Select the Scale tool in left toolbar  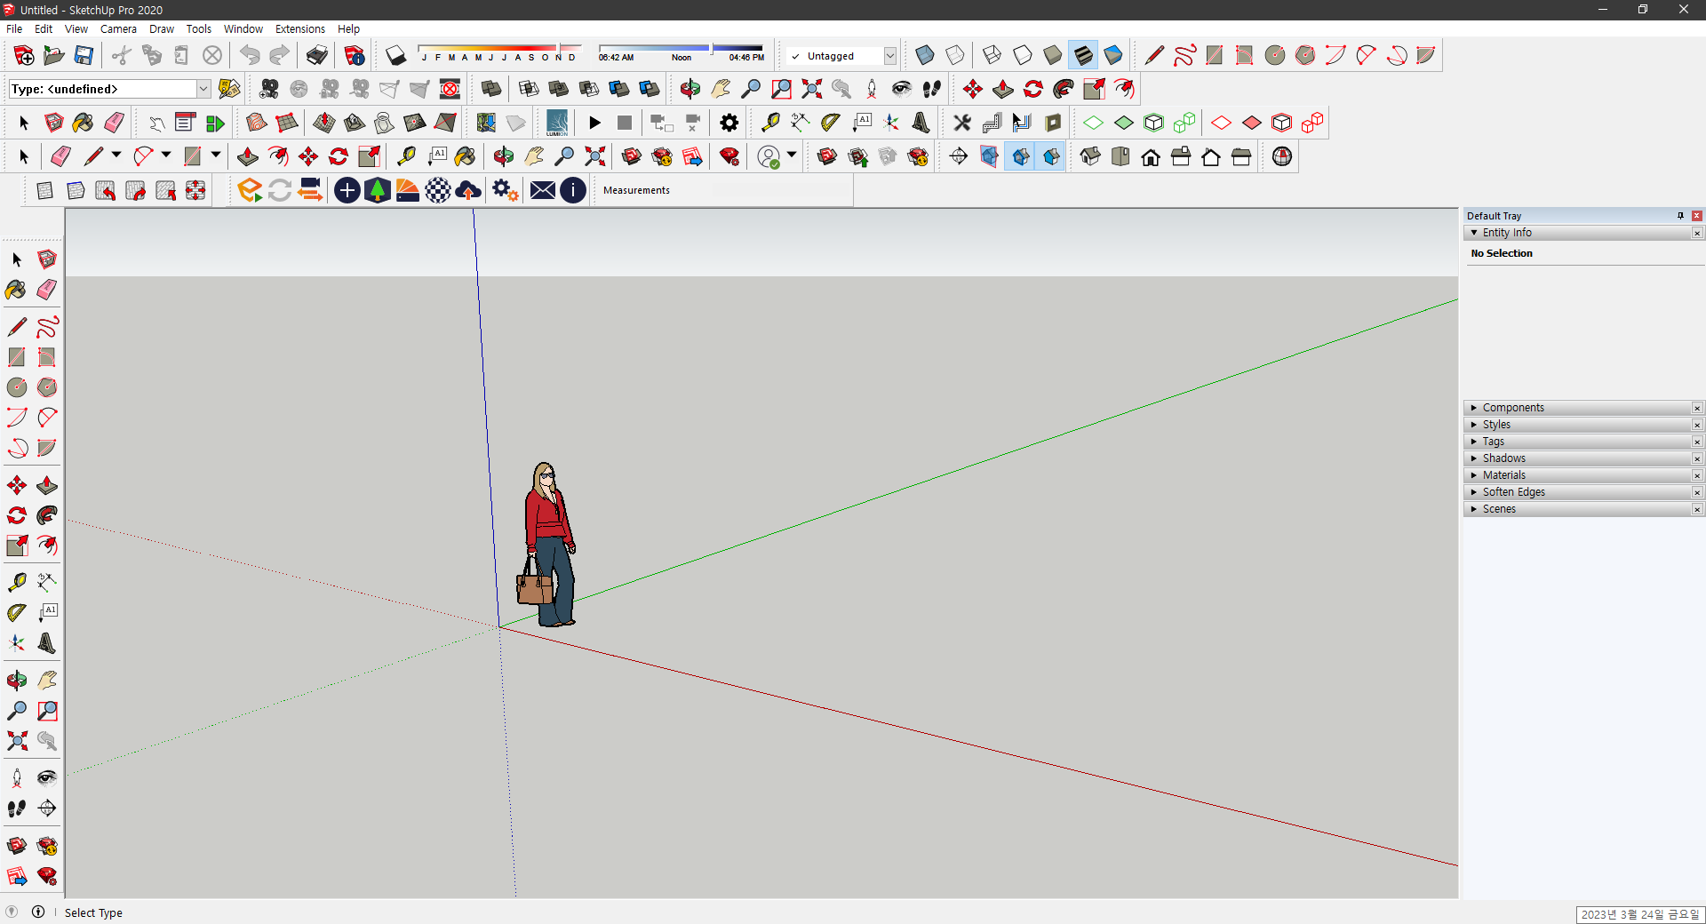click(x=16, y=546)
